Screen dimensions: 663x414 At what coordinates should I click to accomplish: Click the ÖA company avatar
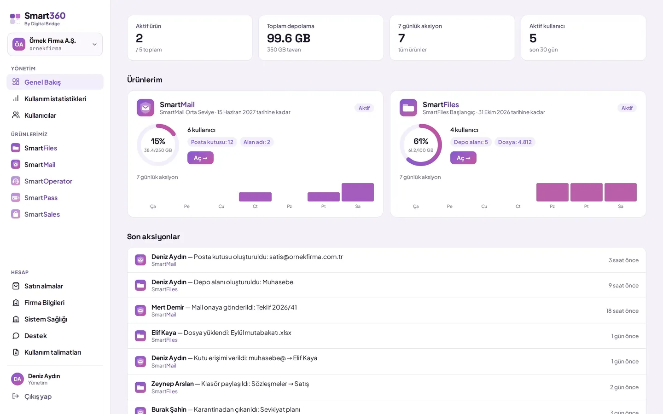pyautogui.click(x=19, y=44)
